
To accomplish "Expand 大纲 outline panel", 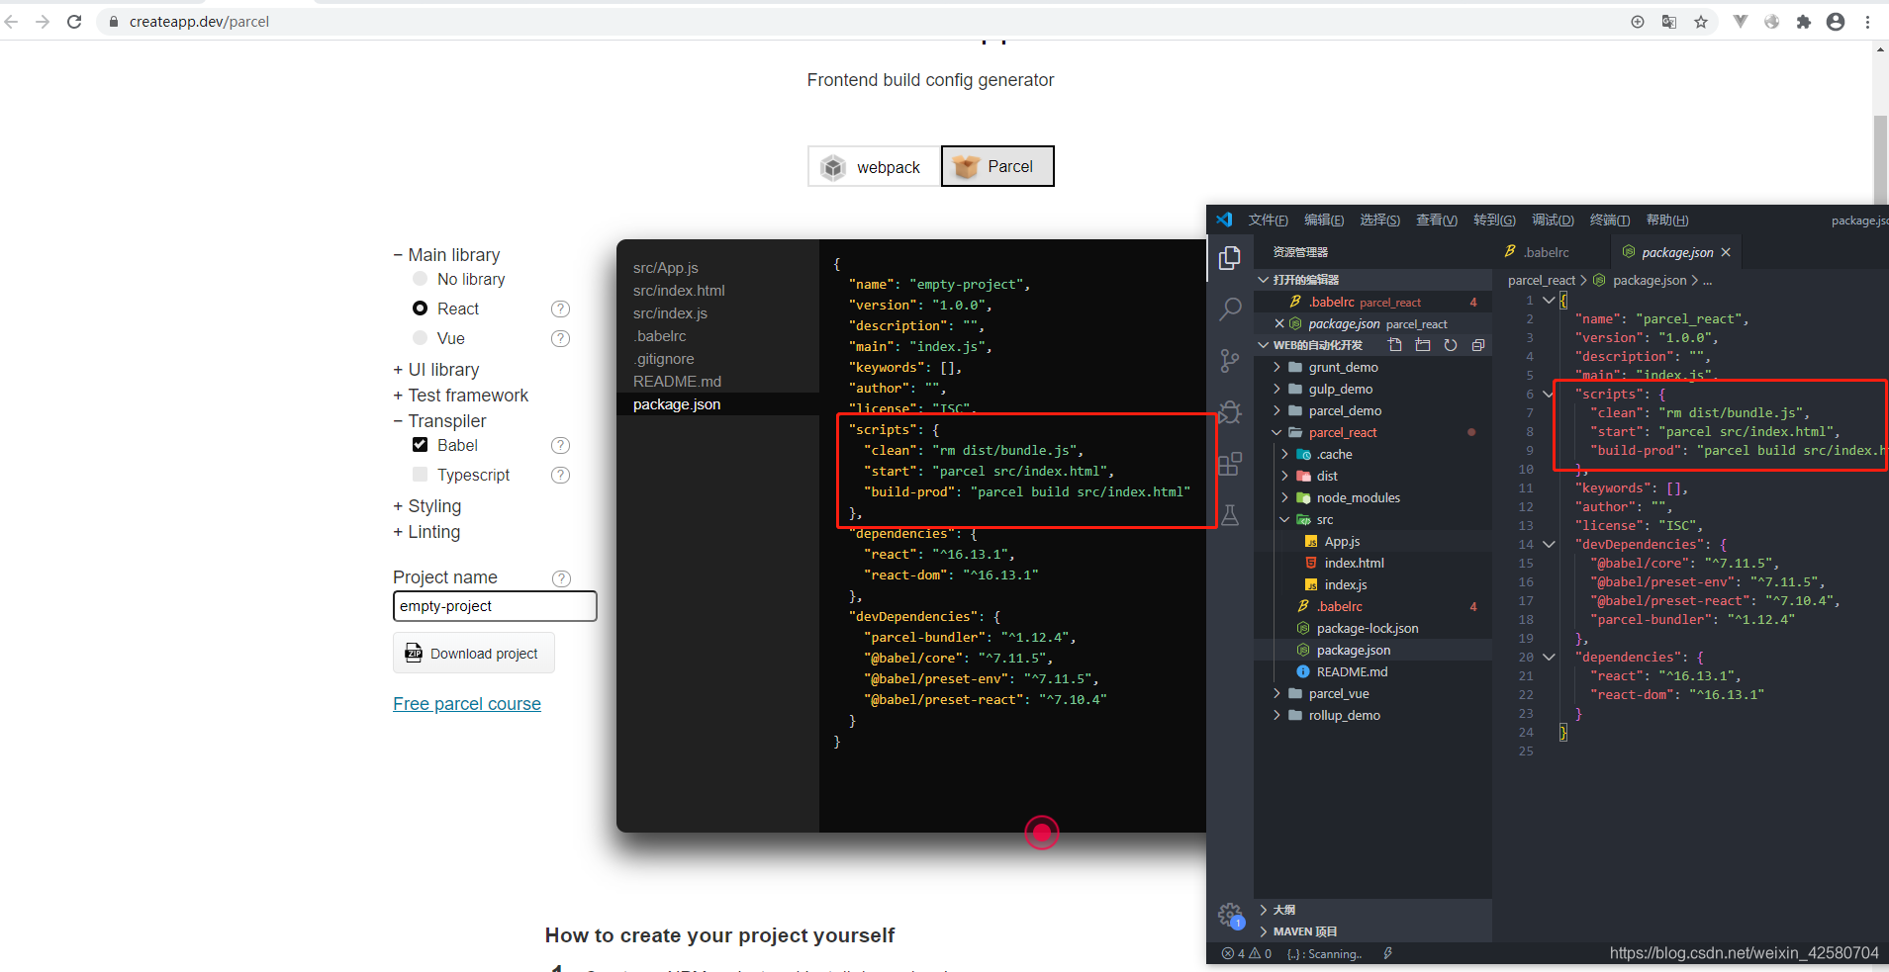I will coord(1283,910).
